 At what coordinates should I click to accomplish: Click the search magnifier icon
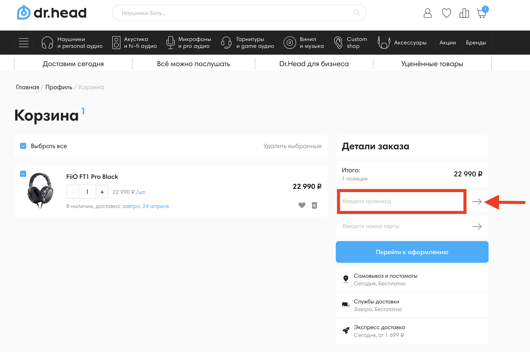(x=357, y=13)
